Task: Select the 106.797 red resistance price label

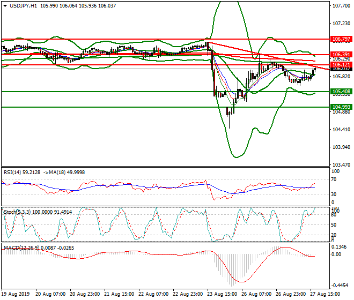Action: [341, 40]
